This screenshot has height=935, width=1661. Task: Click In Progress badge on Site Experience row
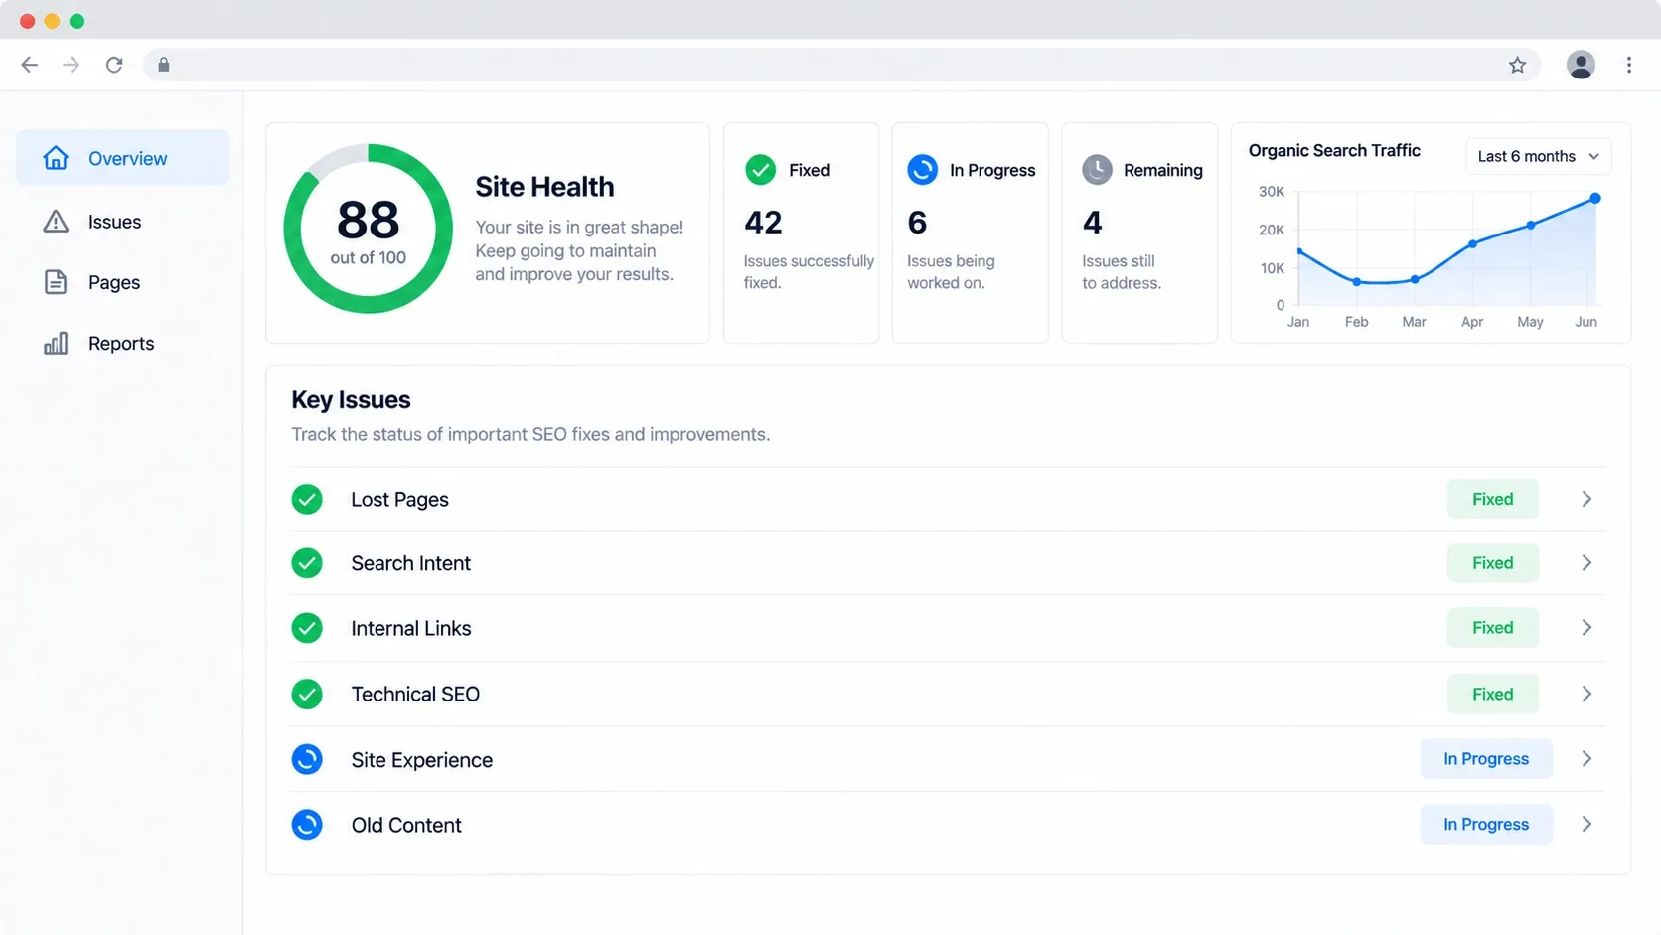coord(1486,759)
